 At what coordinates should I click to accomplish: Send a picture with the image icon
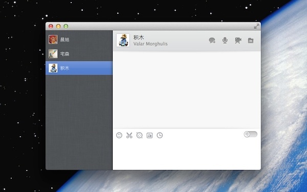[x=149, y=135]
